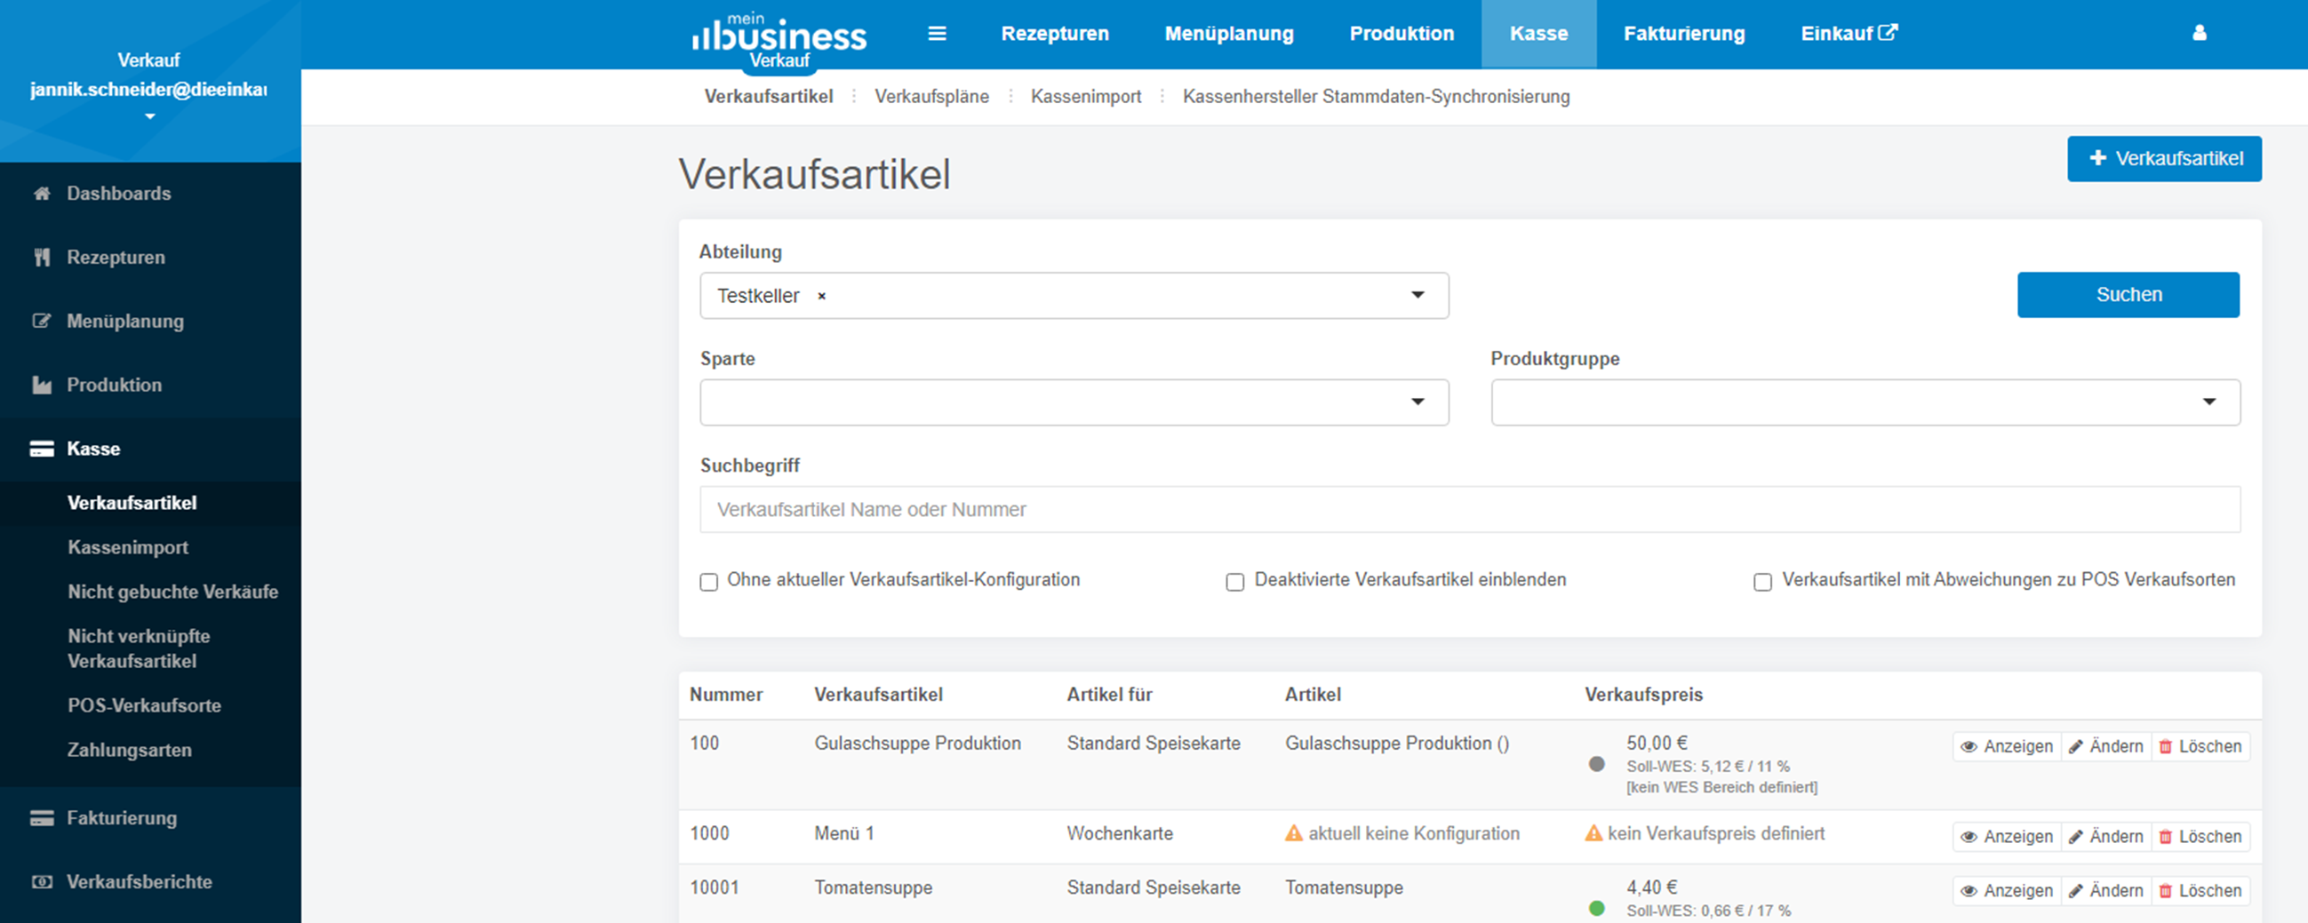Screen dimensions: 2308x923
Task: Click the Verkaufsartikel column header
Action: coord(878,695)
